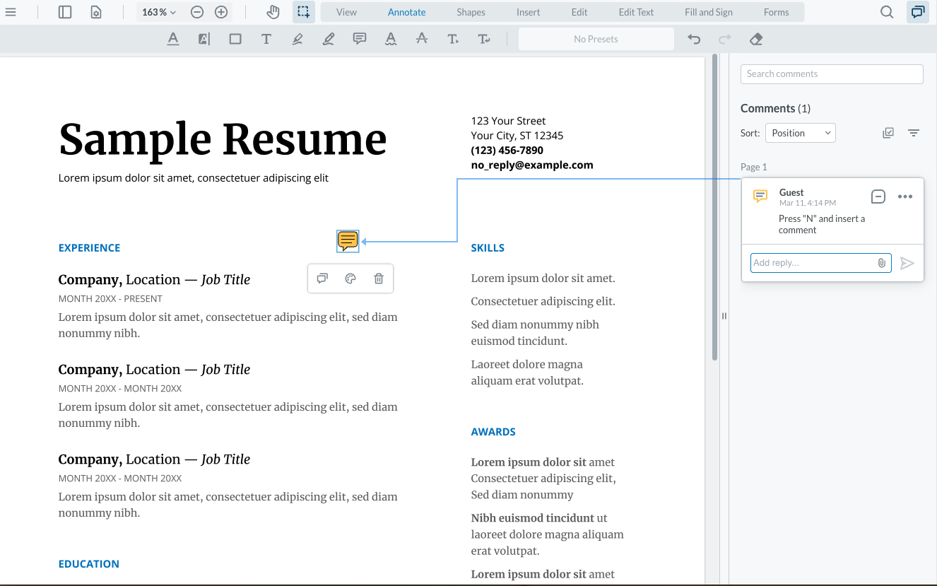This screenshot has width=937, height=586.
Task: Select the Pan tool
Action: 272,11
